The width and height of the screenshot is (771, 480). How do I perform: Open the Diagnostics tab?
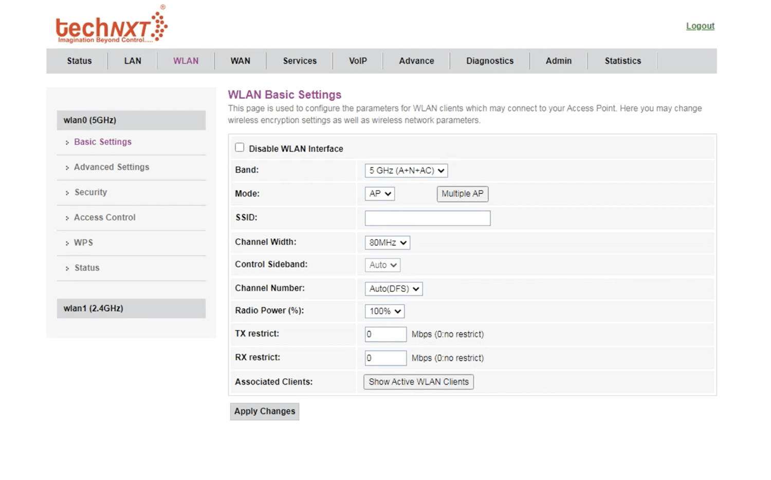click(x=489, y=61)
